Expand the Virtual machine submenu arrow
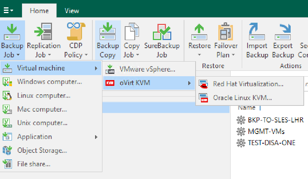308x179 pixels. 96,68
